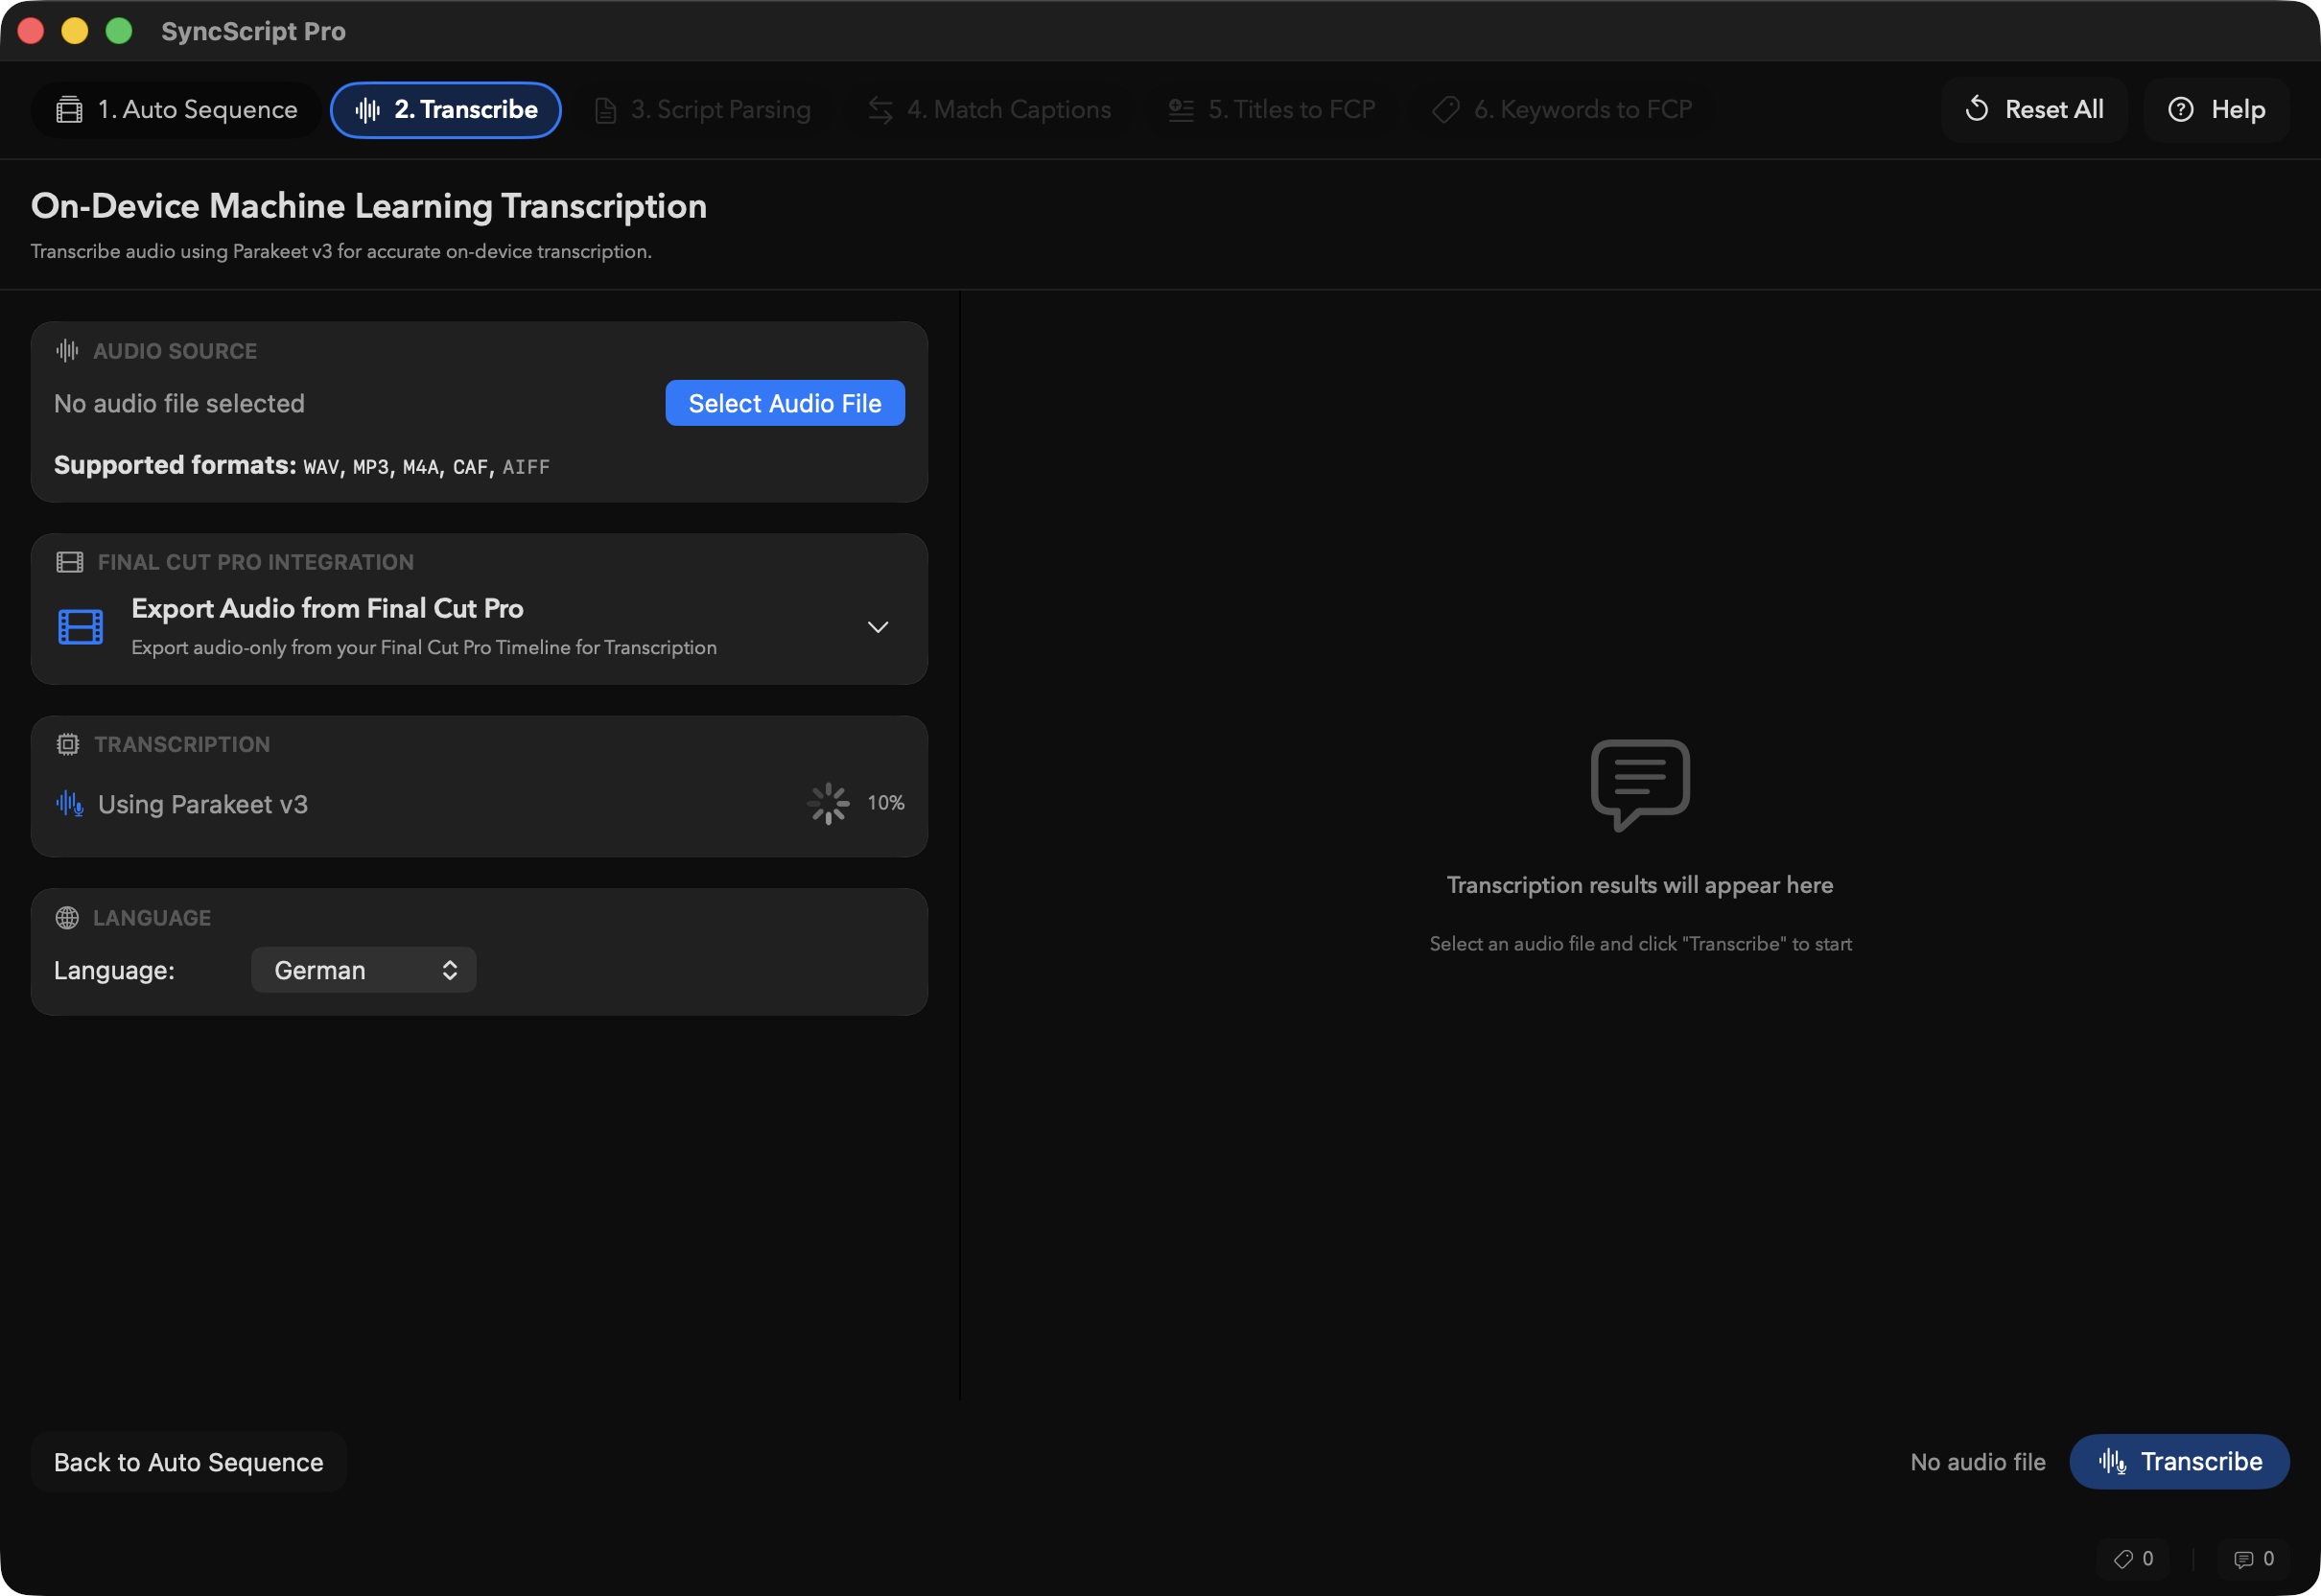This screenshot has width=2321, height=1596.
Task: Select the 2. Transcribe tab
Action: pyautogui.click(x=446, y=110)
